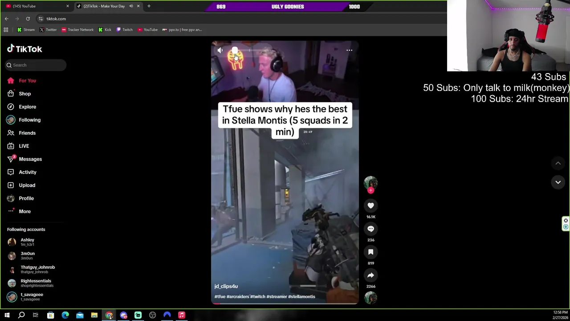Open Windows taskbar search
The height and width of the screenshot is (321, 570).
(21, 315)
